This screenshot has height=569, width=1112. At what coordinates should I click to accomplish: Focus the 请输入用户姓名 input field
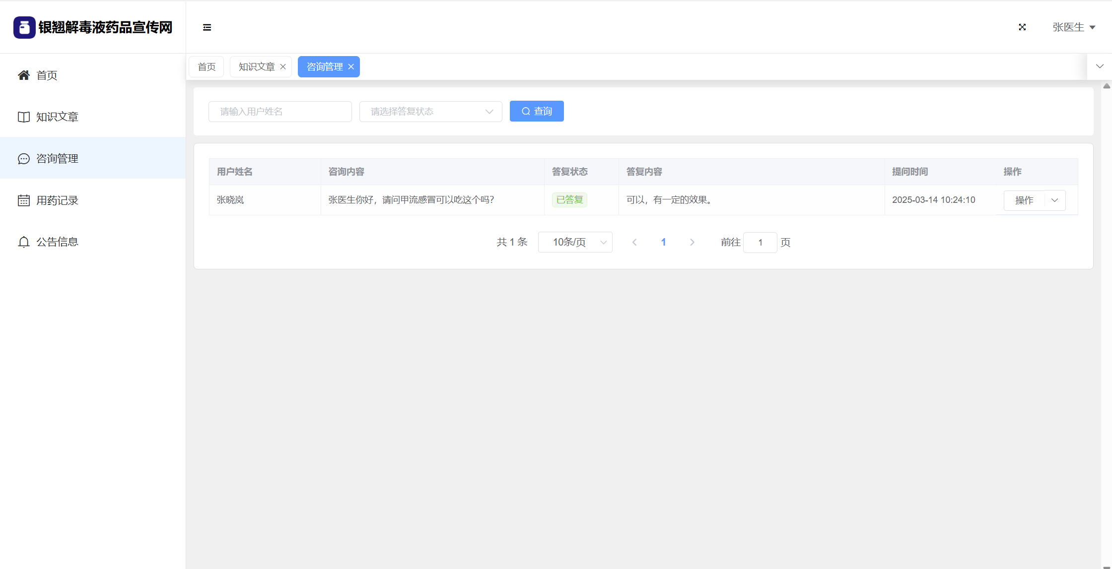pyautogui.click(x=280, y=112)
